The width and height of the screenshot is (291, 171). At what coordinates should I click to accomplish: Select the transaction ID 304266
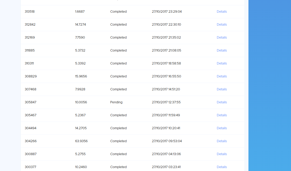[31, 141]
